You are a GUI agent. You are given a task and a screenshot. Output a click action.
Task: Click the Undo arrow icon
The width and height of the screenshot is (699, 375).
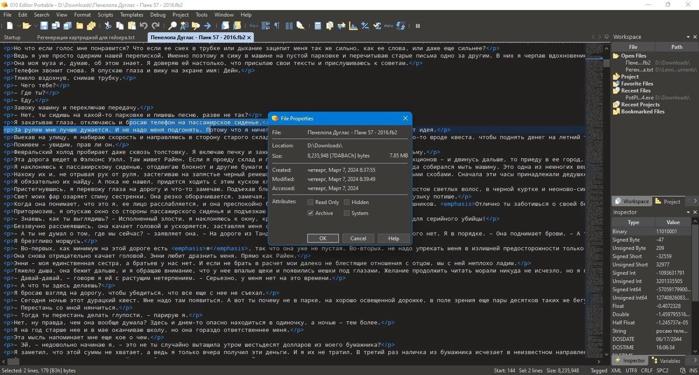(144, 26)
